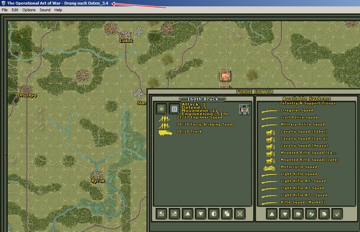
Task: Click the 160th Bruck unit name field
Action: click(203, 99)
